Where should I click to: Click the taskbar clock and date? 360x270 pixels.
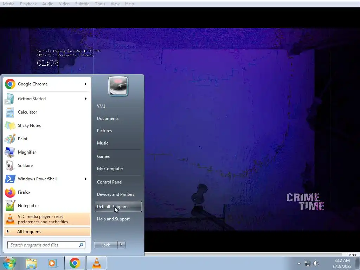(342, 263)
